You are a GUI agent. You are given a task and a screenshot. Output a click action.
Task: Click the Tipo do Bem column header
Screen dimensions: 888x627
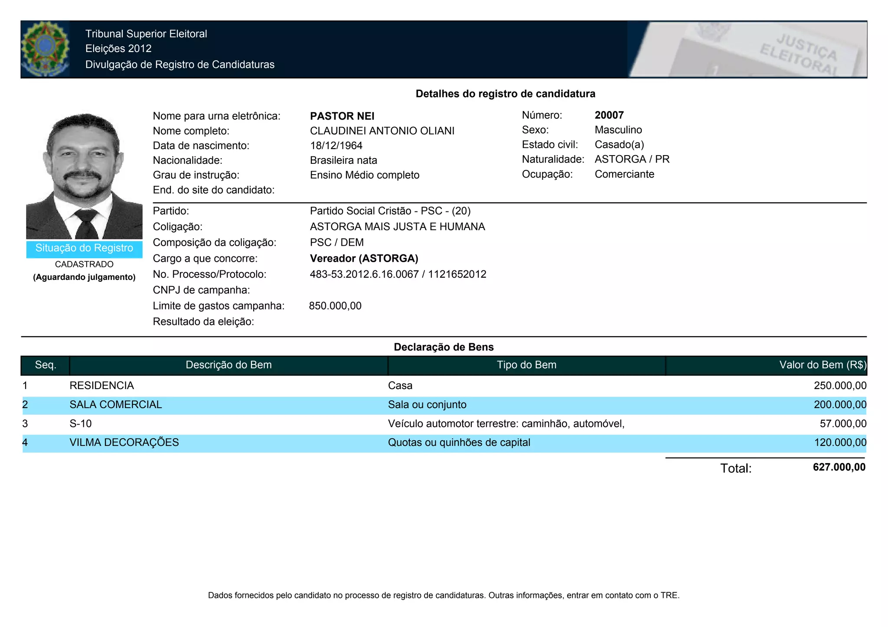(x=526, y=365)
